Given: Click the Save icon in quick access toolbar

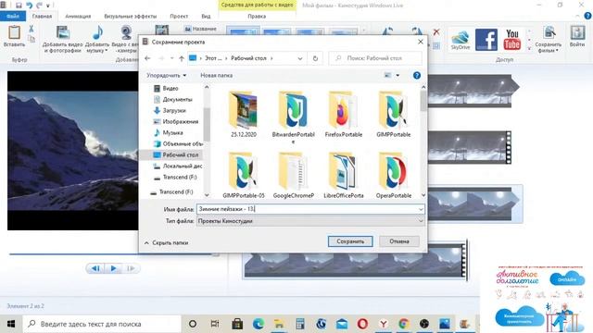Looking at the screenshot, I should coord(19,6).
